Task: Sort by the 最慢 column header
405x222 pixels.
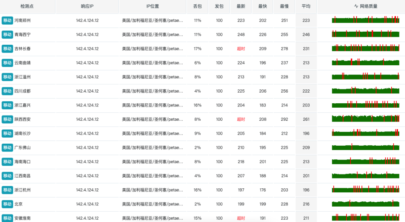Action: [x=284, y=6]
